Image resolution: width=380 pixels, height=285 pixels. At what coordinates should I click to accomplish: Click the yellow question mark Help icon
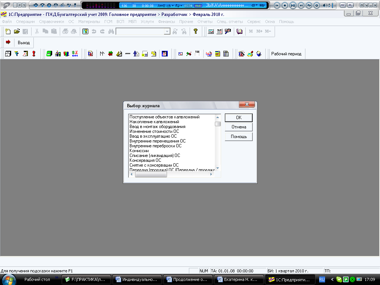[x=196, y=31]
